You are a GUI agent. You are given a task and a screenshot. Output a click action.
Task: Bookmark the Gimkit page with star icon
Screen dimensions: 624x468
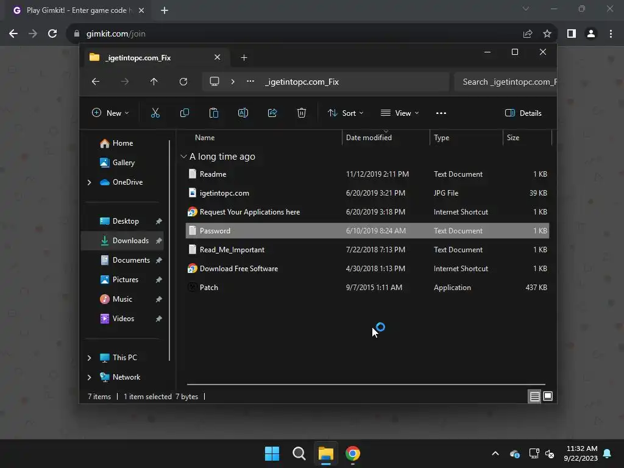547,34
